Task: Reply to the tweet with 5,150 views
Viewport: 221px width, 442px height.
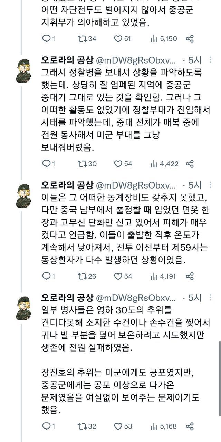Action: coord(46,39)
